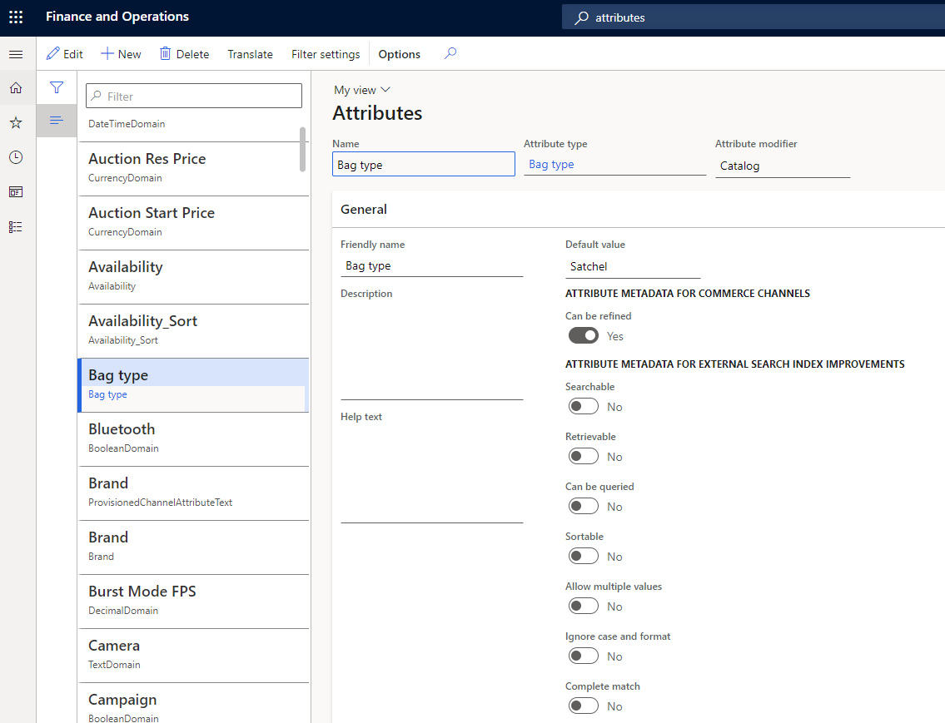
Task: Select the Bluetooth attribute in the list
Action: point(193,436)
